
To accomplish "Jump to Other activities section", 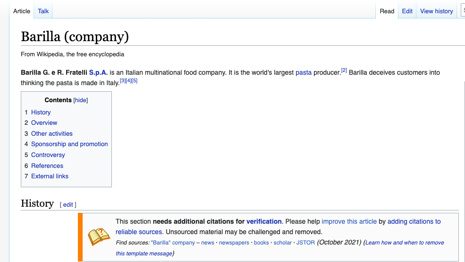I will 52,134.
